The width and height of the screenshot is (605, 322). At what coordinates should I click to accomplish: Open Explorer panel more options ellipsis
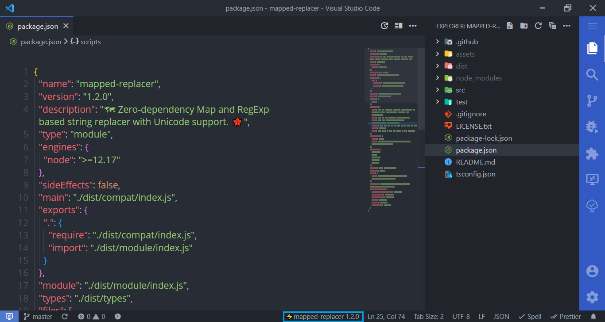(x=566, y=26)
